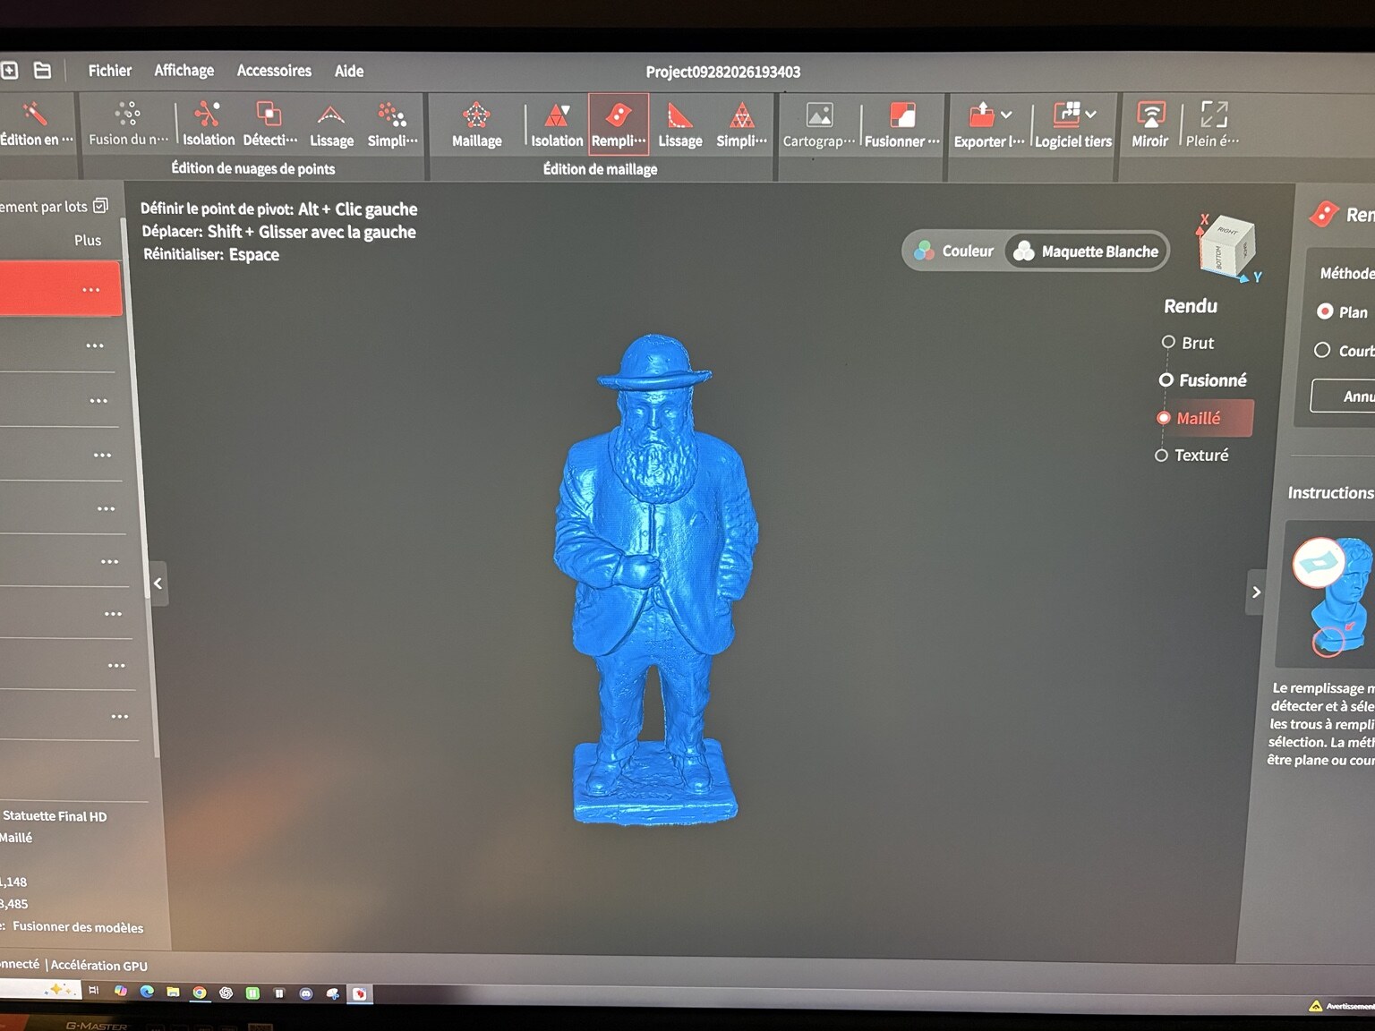Toggle the right panel with its arrow
1375x1031 pixels.
(x=1257, y=592)
